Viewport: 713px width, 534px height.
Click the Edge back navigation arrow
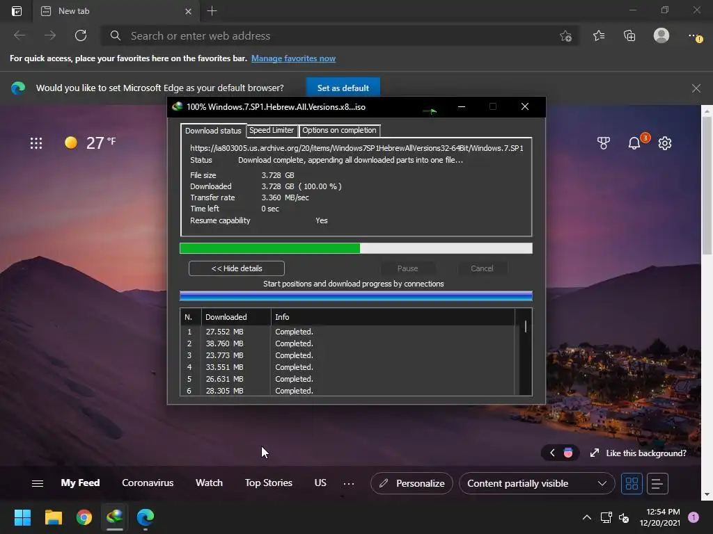point(19,35)
